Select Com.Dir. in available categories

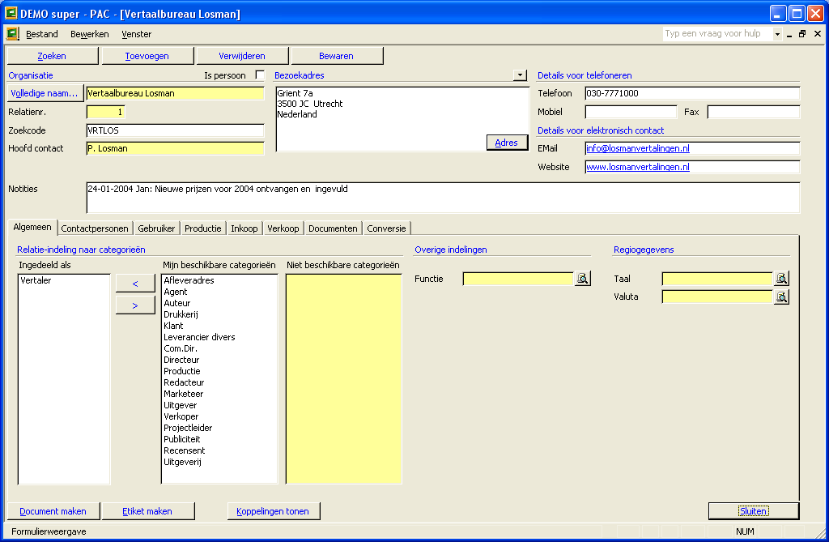tap(219, 348)
